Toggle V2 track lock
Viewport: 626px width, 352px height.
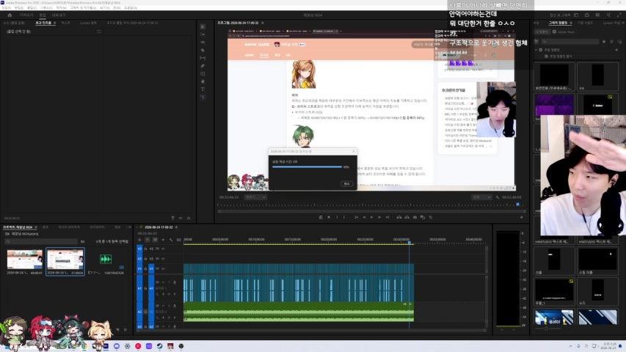point(146,259)
